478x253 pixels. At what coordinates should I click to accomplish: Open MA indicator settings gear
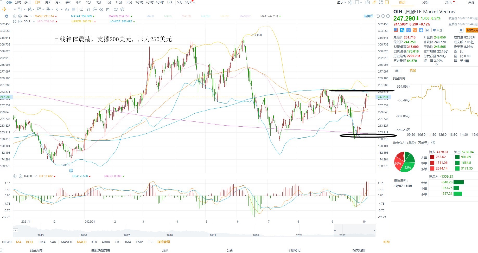click(x=15, y=16)
